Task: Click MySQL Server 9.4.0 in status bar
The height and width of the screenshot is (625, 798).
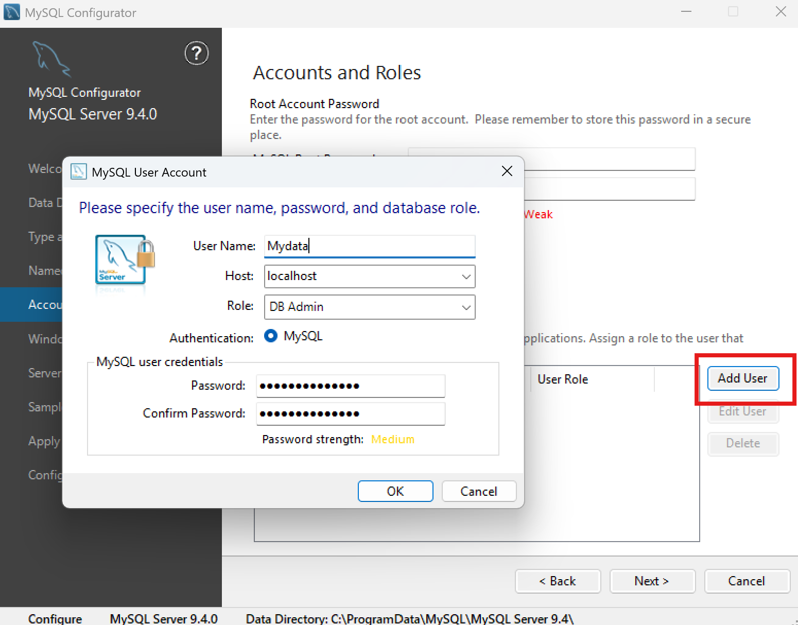Action: [164, 618]
